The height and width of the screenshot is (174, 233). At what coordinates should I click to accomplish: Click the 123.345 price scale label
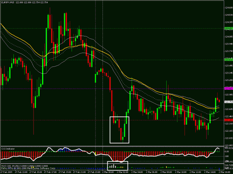229,73
